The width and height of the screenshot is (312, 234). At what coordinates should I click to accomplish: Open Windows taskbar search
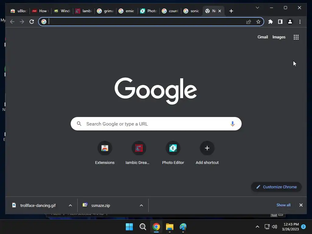pyautogui.click(x=143, y=227)
